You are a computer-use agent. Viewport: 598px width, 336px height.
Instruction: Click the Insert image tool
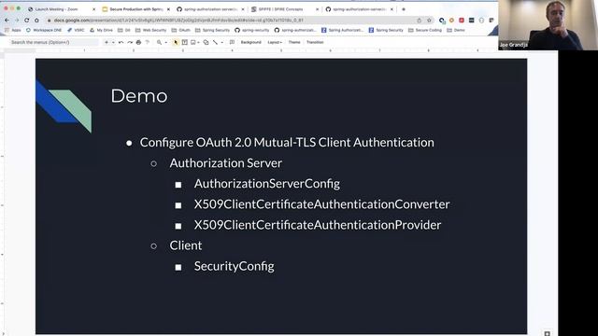point(193,42)
